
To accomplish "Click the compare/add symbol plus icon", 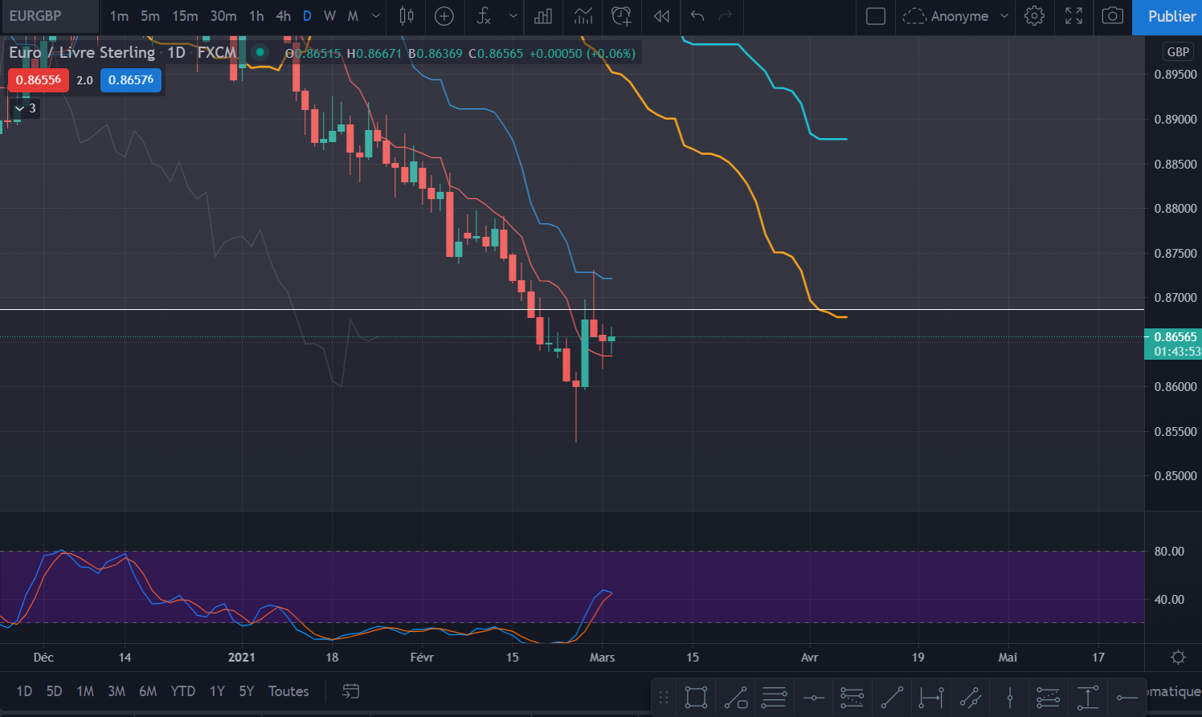I will click(x=444, y=16).
